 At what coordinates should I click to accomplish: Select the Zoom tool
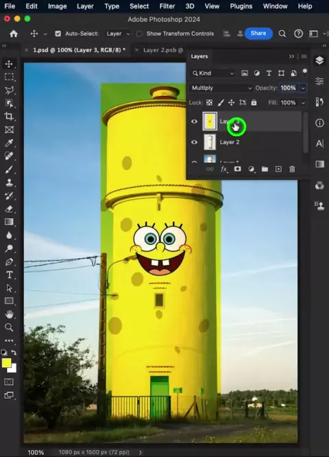click(9, 327)
